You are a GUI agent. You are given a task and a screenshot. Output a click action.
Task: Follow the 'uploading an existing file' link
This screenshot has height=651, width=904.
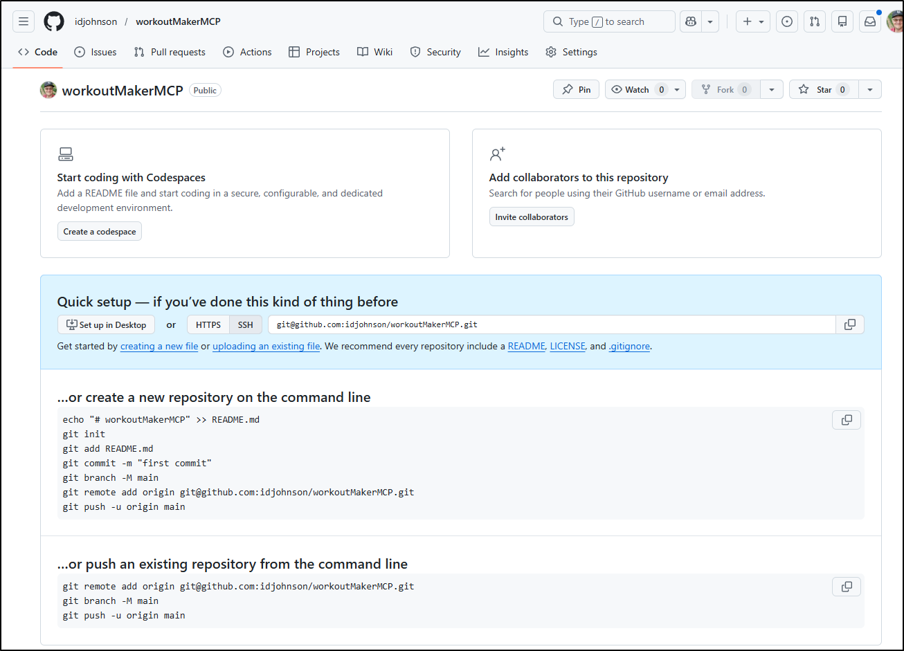[266, 346]
